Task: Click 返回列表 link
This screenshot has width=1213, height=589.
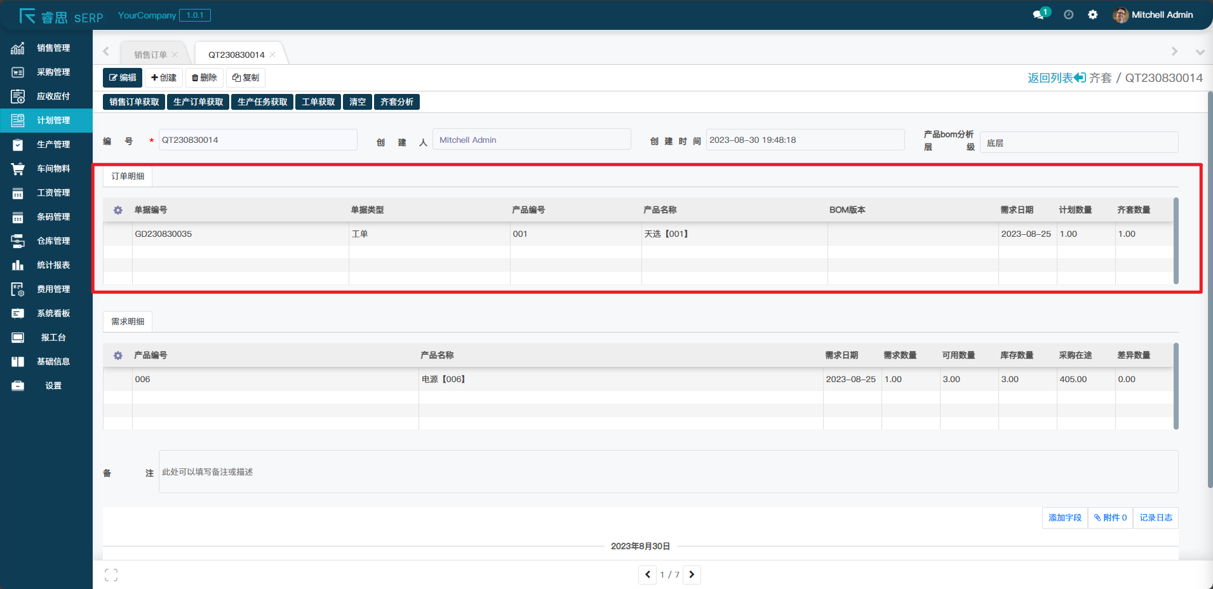Action: click(x=1056, y=77)
